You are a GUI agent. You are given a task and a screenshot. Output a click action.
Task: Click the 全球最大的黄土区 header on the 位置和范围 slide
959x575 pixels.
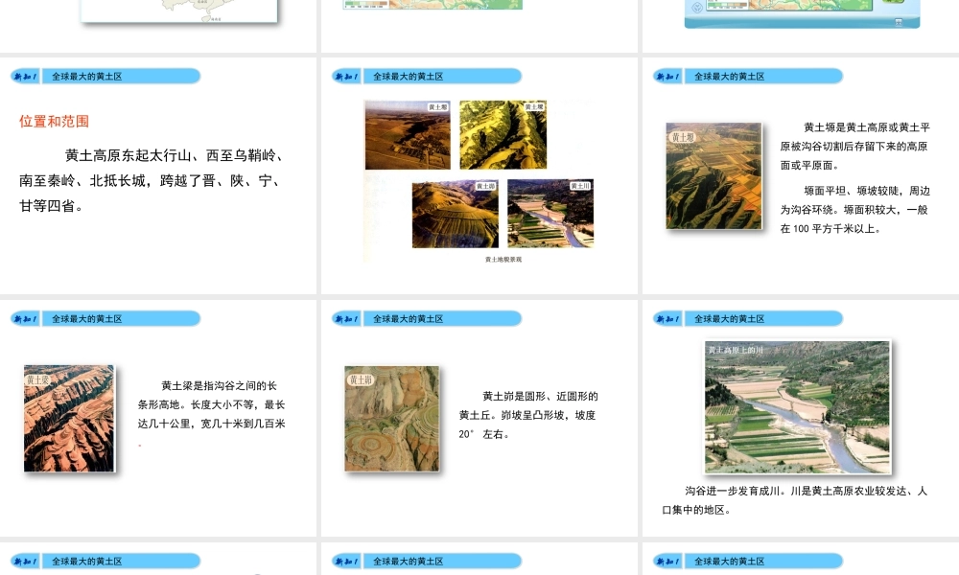click(121, 77)
